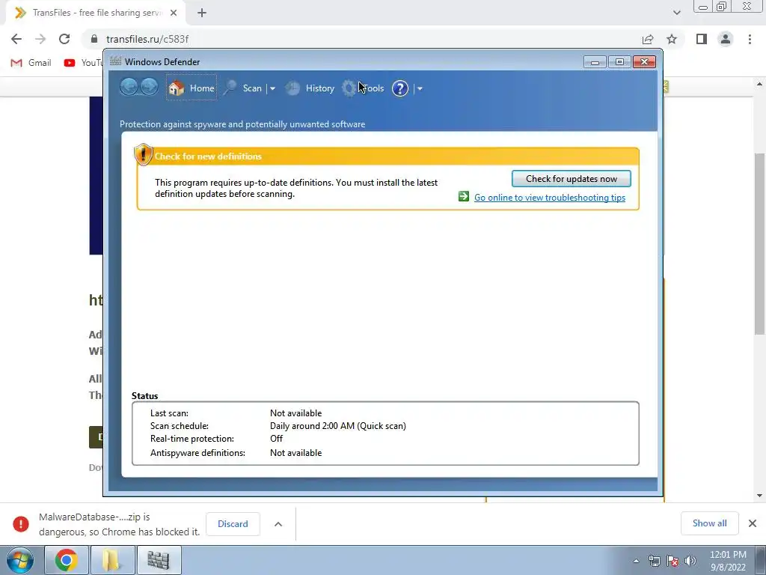Reload the transfiles.ru page
766x575 pixels.
click(64, 39)
